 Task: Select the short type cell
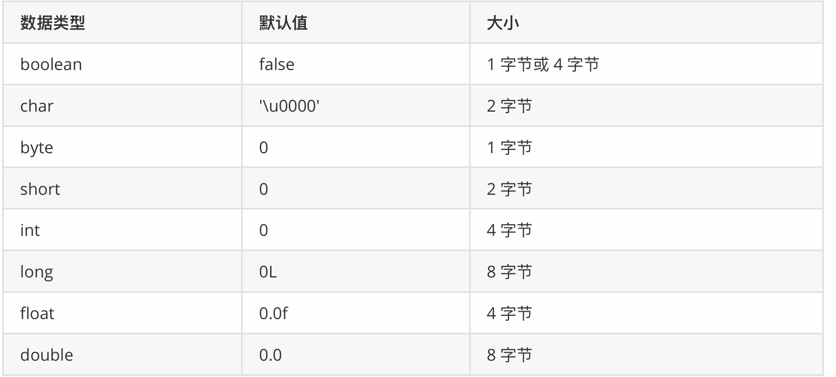coord(40,189)
